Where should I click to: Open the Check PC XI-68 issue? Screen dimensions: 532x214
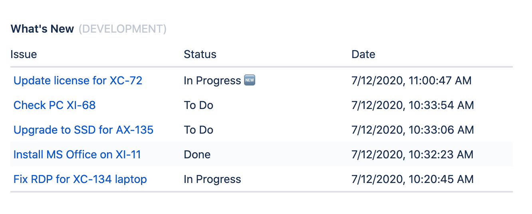55,105
